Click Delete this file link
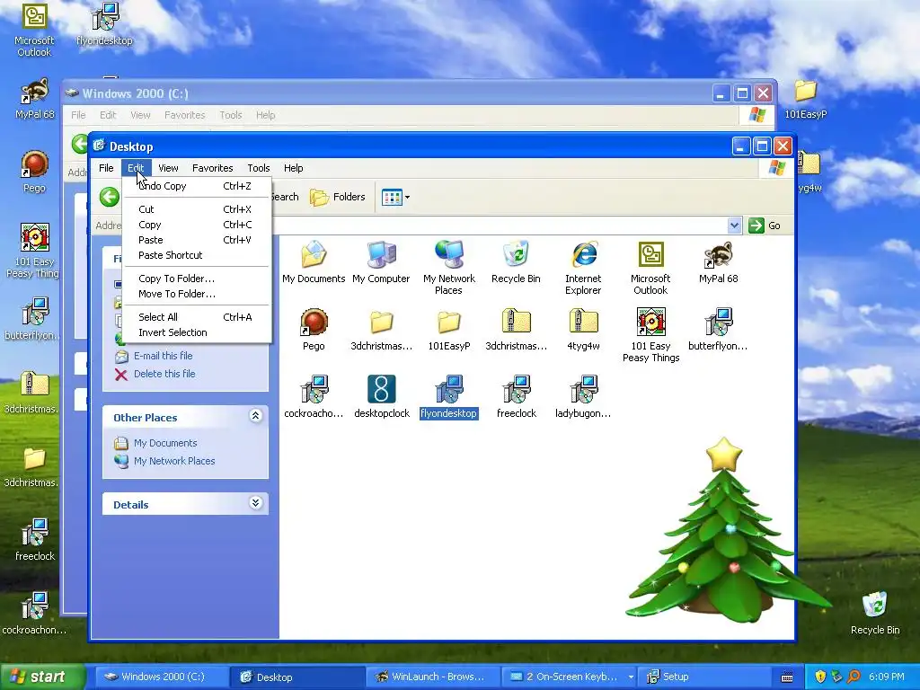The width and height of the screenshot is (920, 690). (164, 374)
